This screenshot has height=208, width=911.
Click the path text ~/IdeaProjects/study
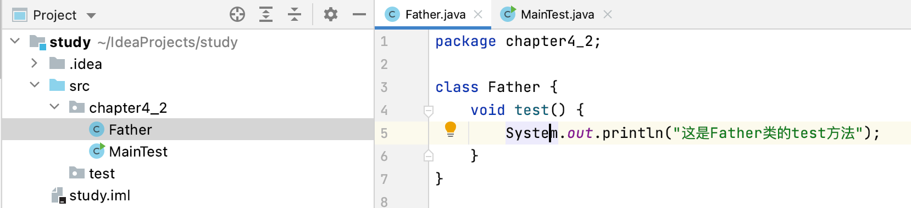point(168,42)
